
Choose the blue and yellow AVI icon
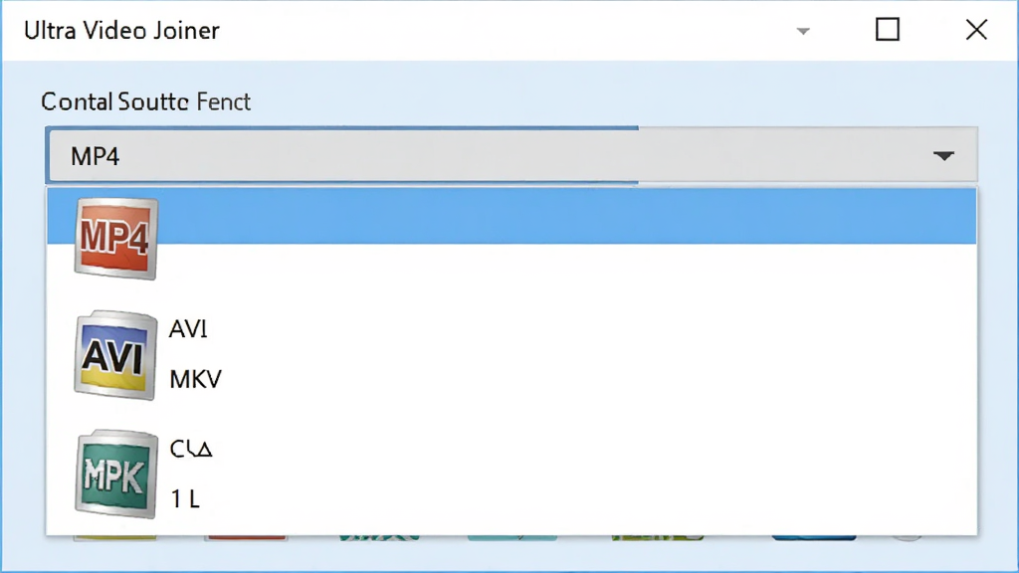point(115,355)
